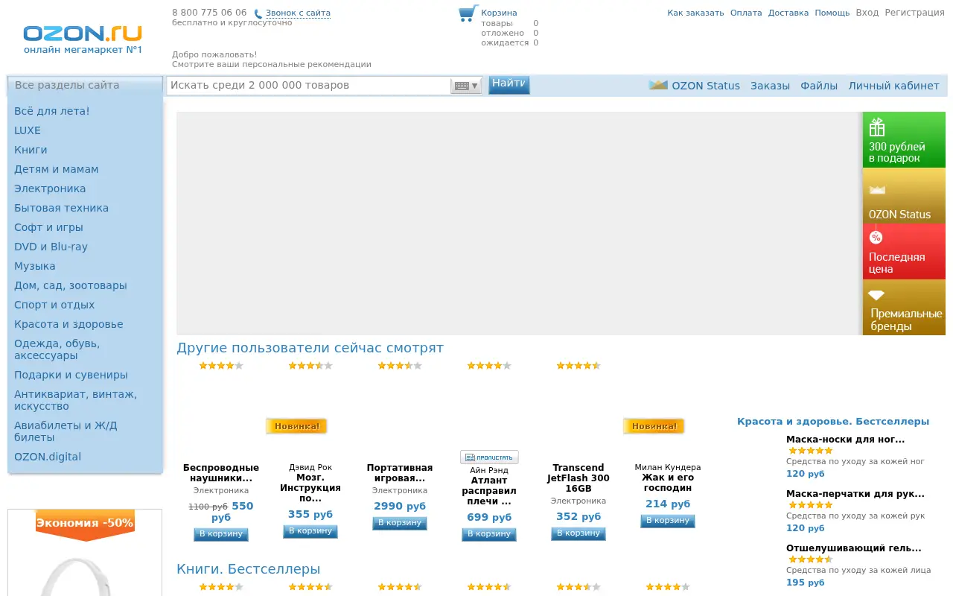The height and width of the screenshot is (596, 953).
Task: Open the Доставка link in header
Action: coord(788,13)
